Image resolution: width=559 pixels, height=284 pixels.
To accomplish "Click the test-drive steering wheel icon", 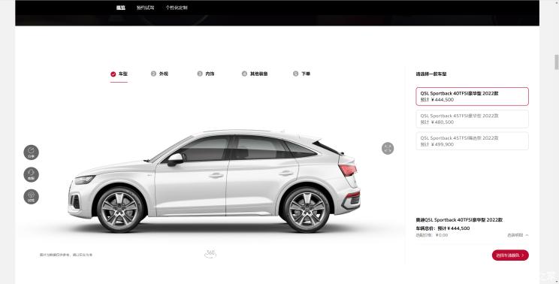I will coord(31,197).
